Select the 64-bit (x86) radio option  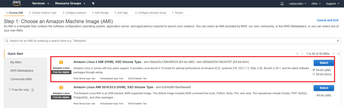314,70
